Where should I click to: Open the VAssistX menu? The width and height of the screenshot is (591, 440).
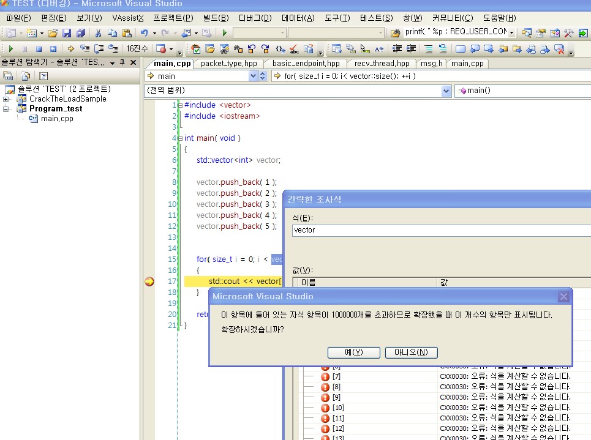tap(128, 18)
